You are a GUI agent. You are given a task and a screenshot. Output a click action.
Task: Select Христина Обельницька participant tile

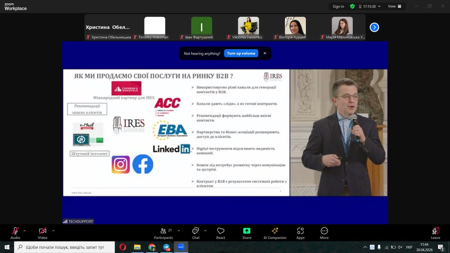(x=108, y=27)
